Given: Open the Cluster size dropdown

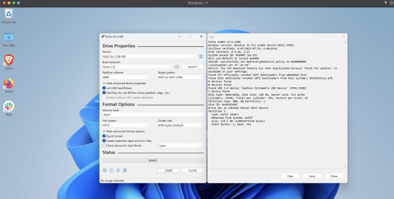Looking at the screenshot, I should tap(180, 125).
